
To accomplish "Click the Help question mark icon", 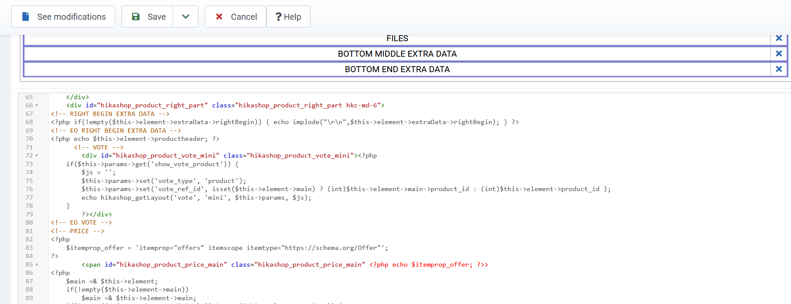I will click(x=278, y=17).
